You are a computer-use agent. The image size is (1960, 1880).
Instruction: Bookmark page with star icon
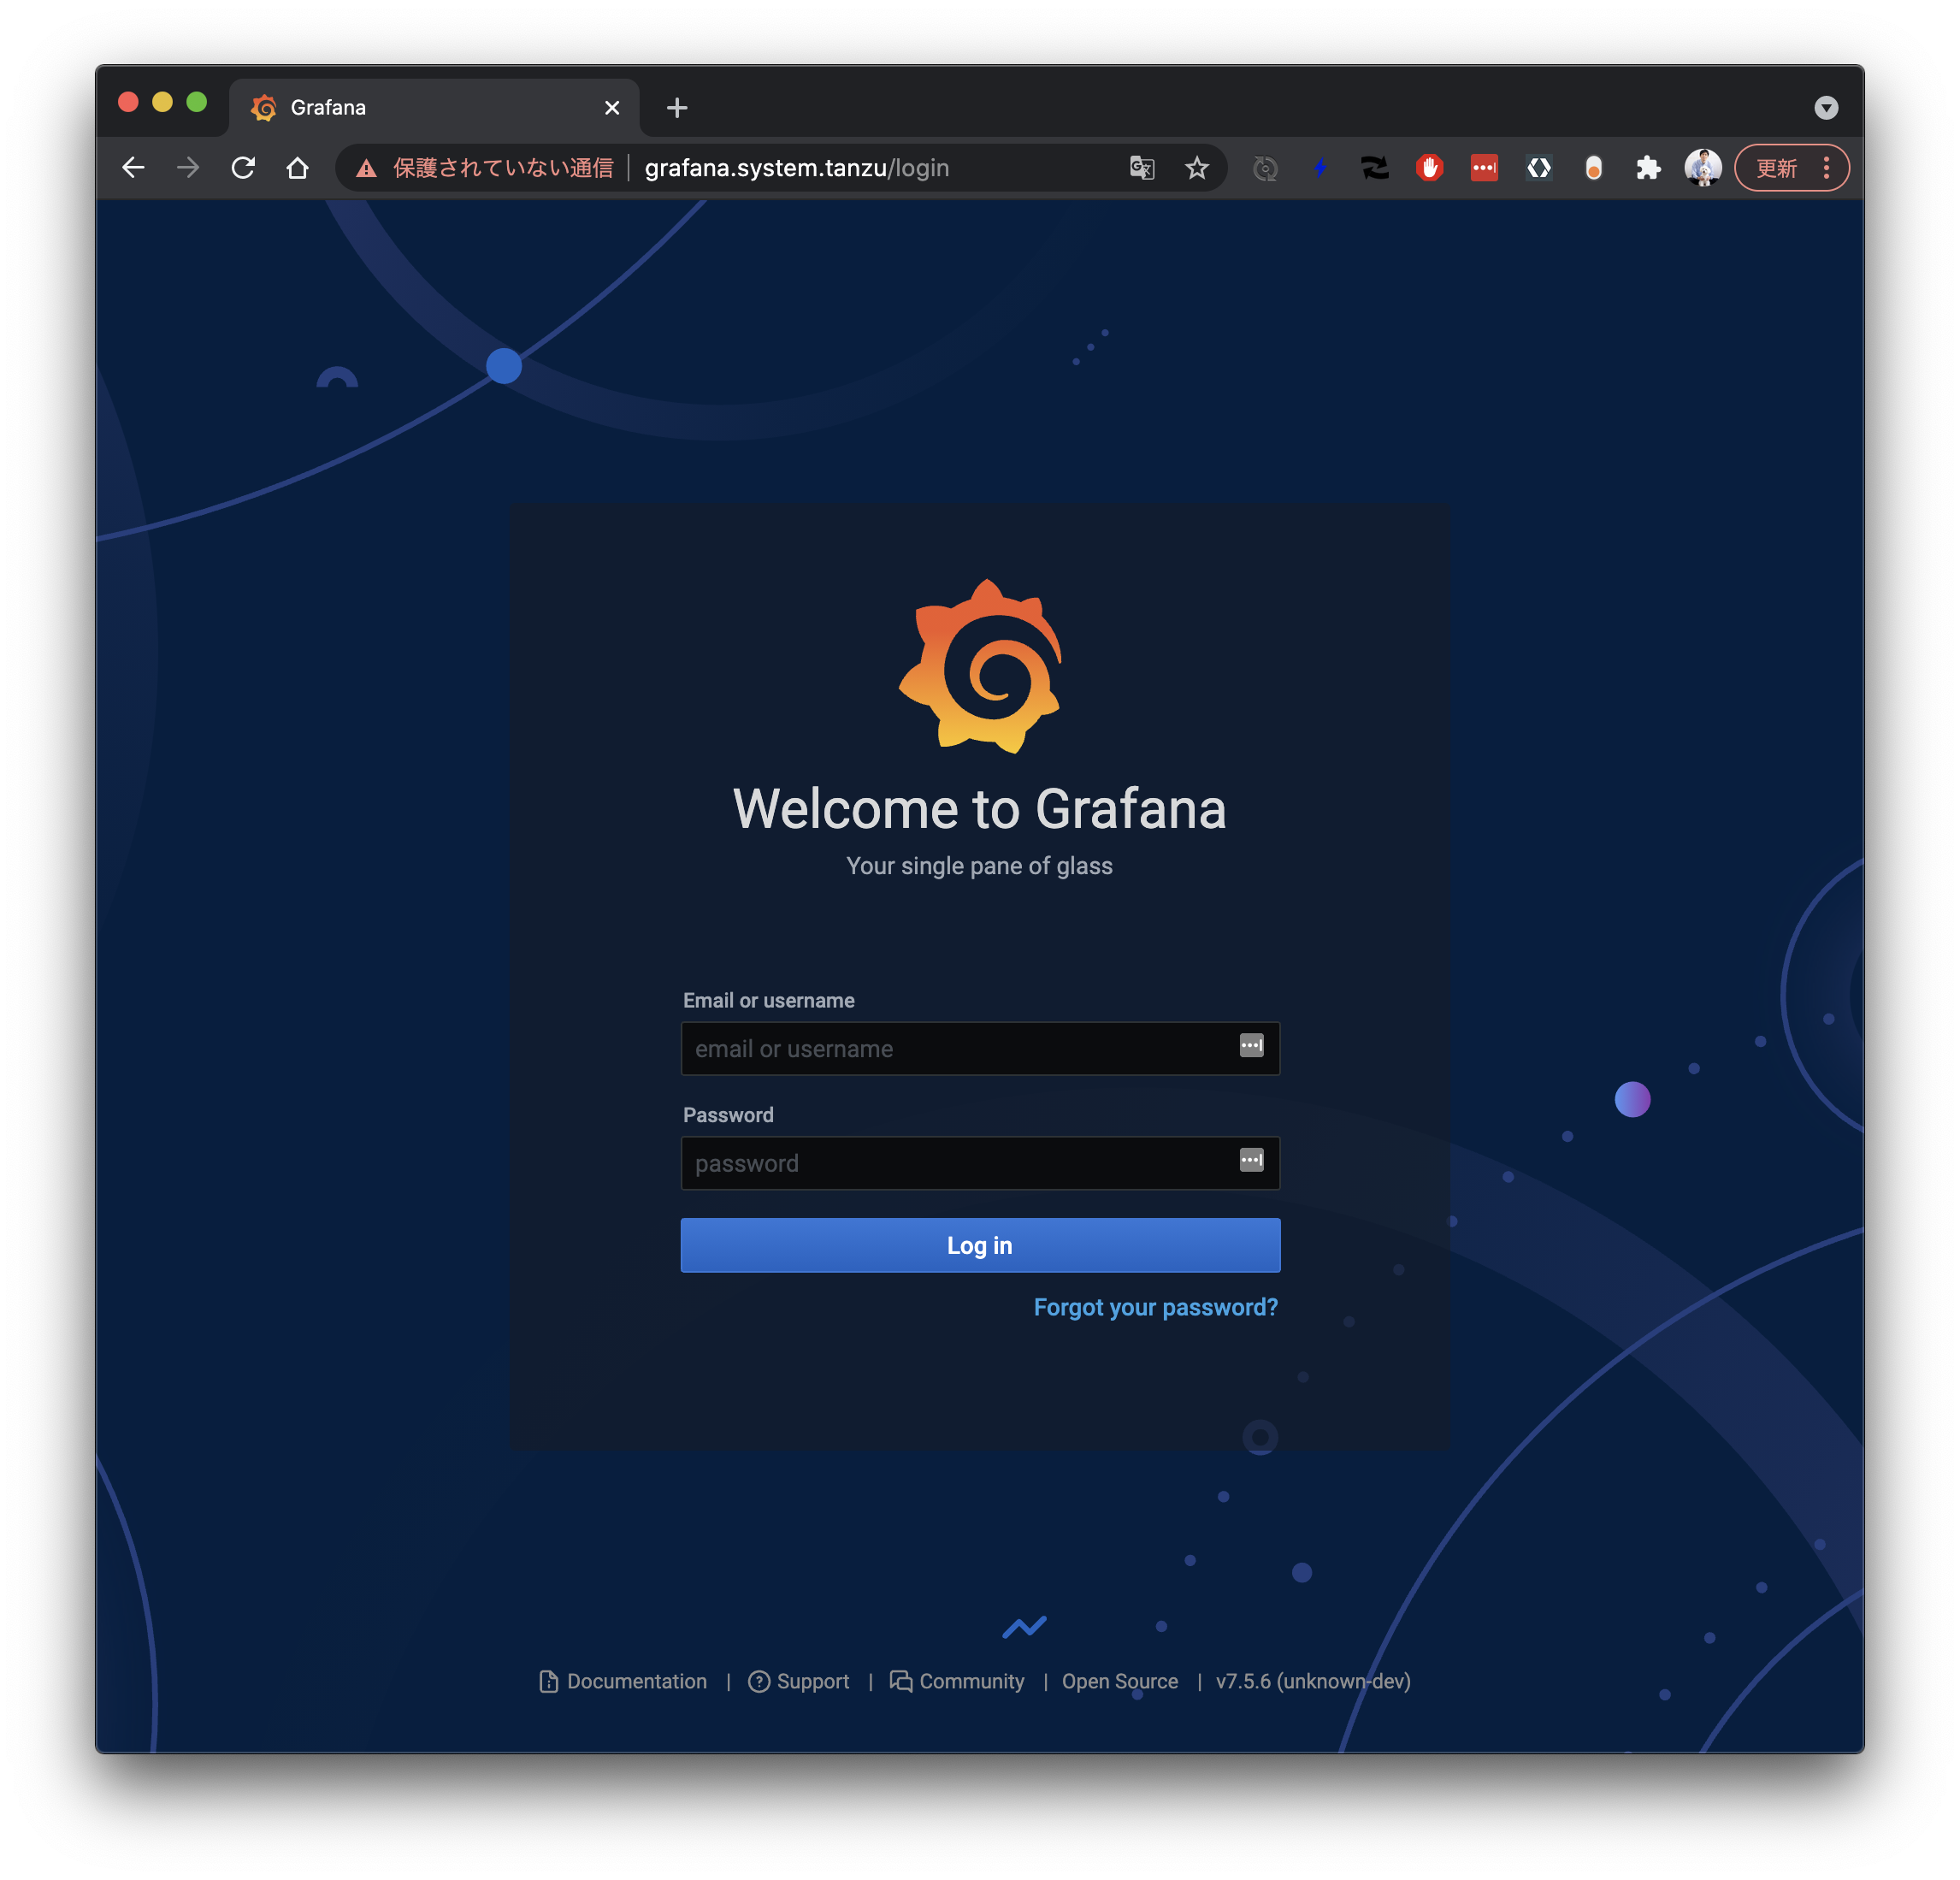(1197, 168)
